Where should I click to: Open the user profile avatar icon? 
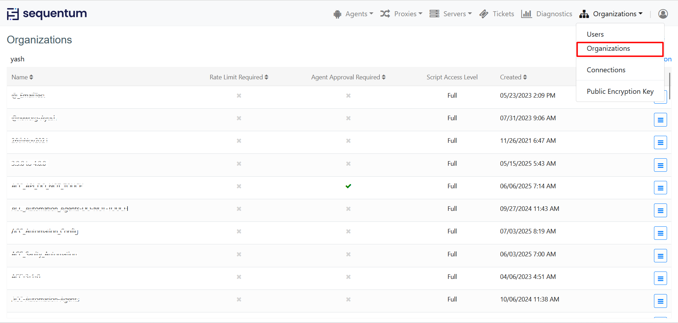point(663,14)
